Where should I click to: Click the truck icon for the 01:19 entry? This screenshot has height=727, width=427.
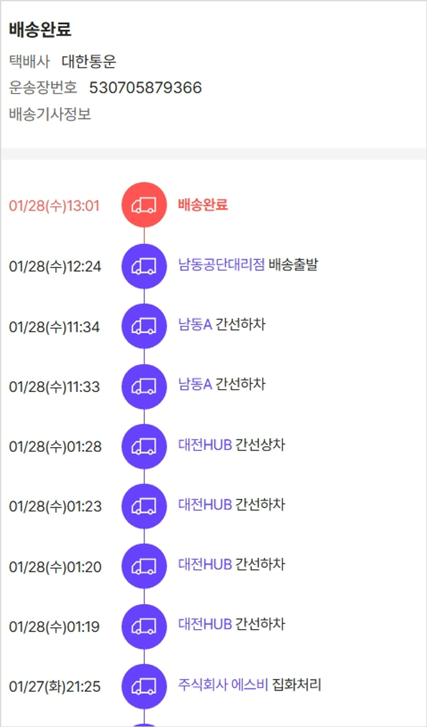tap(144, 627)
